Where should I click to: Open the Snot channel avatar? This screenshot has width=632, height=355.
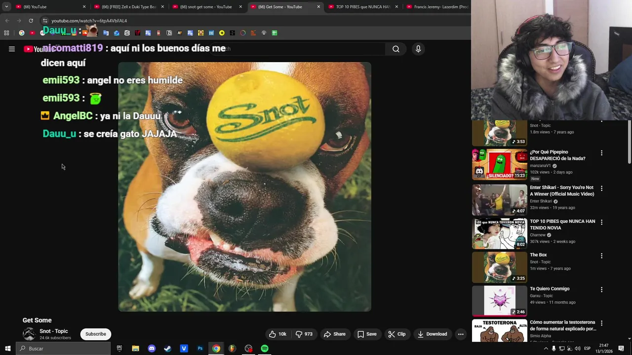[29, 334]
